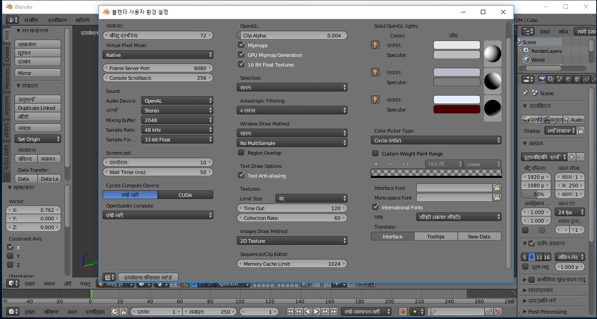
Task: Jump to the first frame in timeline
Action: tap(290, 312)
